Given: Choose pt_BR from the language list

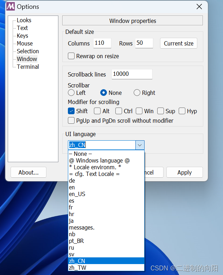Looking at the screenshot, I should (x=106, y=241).
